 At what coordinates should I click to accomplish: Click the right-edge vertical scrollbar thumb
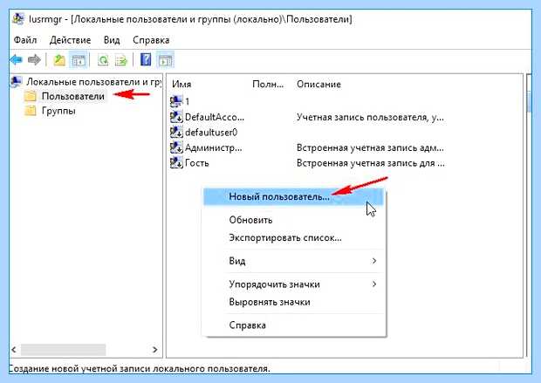pyautogui.click(x=530, y=102)
